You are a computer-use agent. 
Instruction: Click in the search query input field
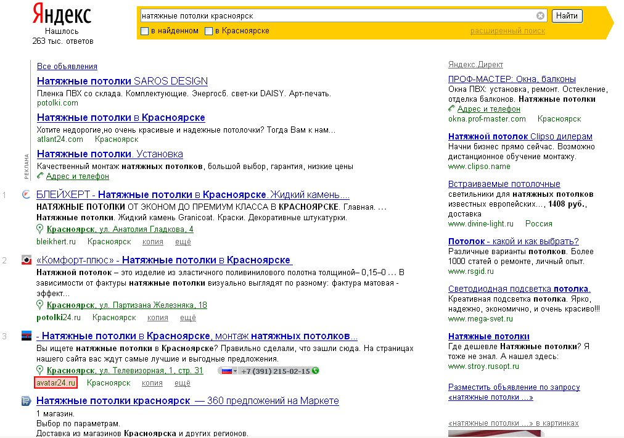pos(336,16)
